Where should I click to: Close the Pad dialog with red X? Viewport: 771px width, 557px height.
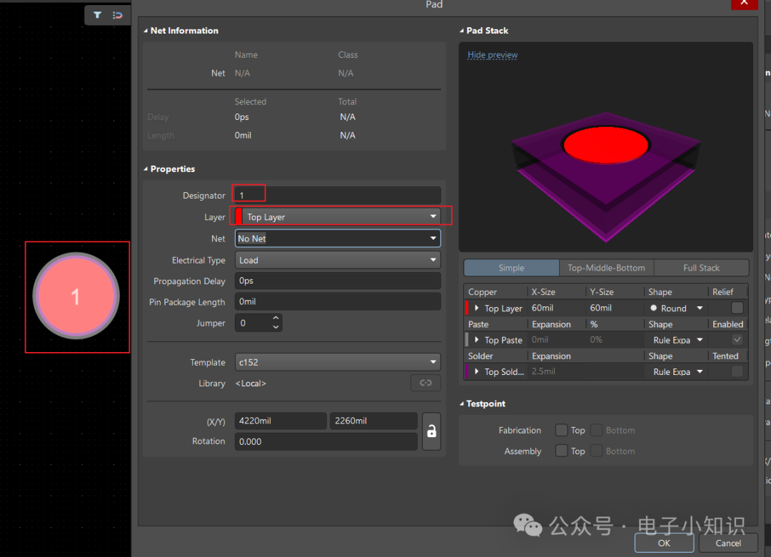[x=744, y=4]
